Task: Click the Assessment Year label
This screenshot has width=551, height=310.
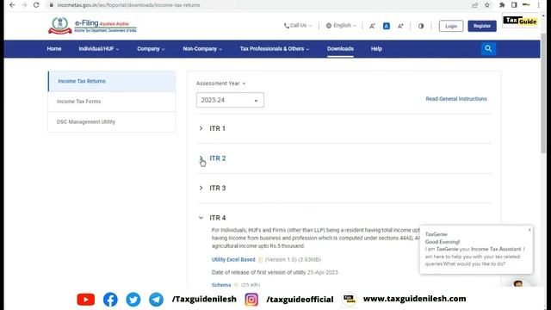Action: (x=218, y=84)
